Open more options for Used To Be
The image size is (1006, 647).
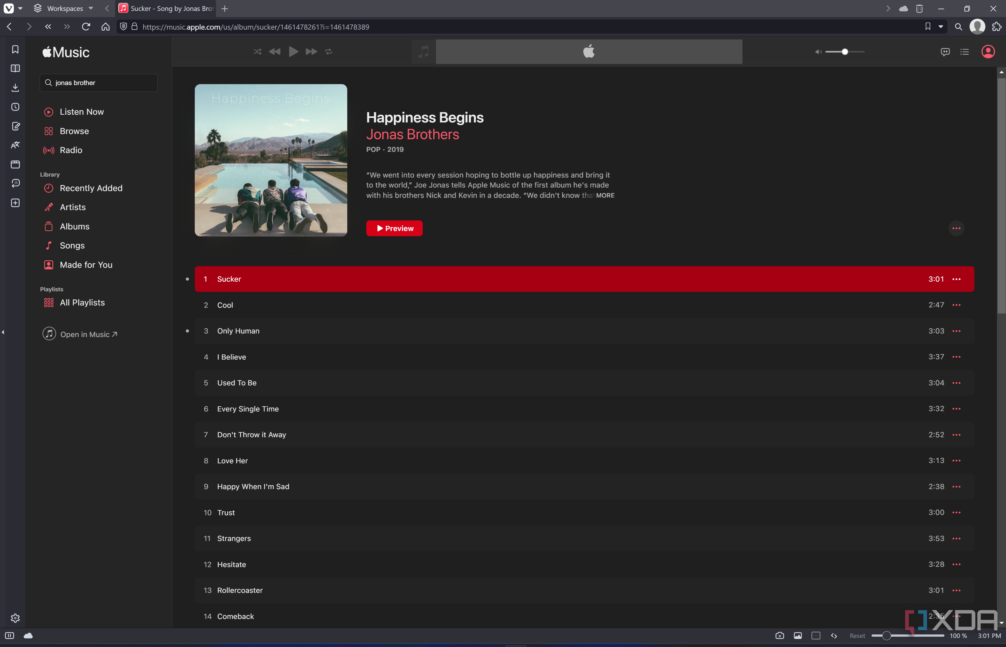(x=956, y=383)
